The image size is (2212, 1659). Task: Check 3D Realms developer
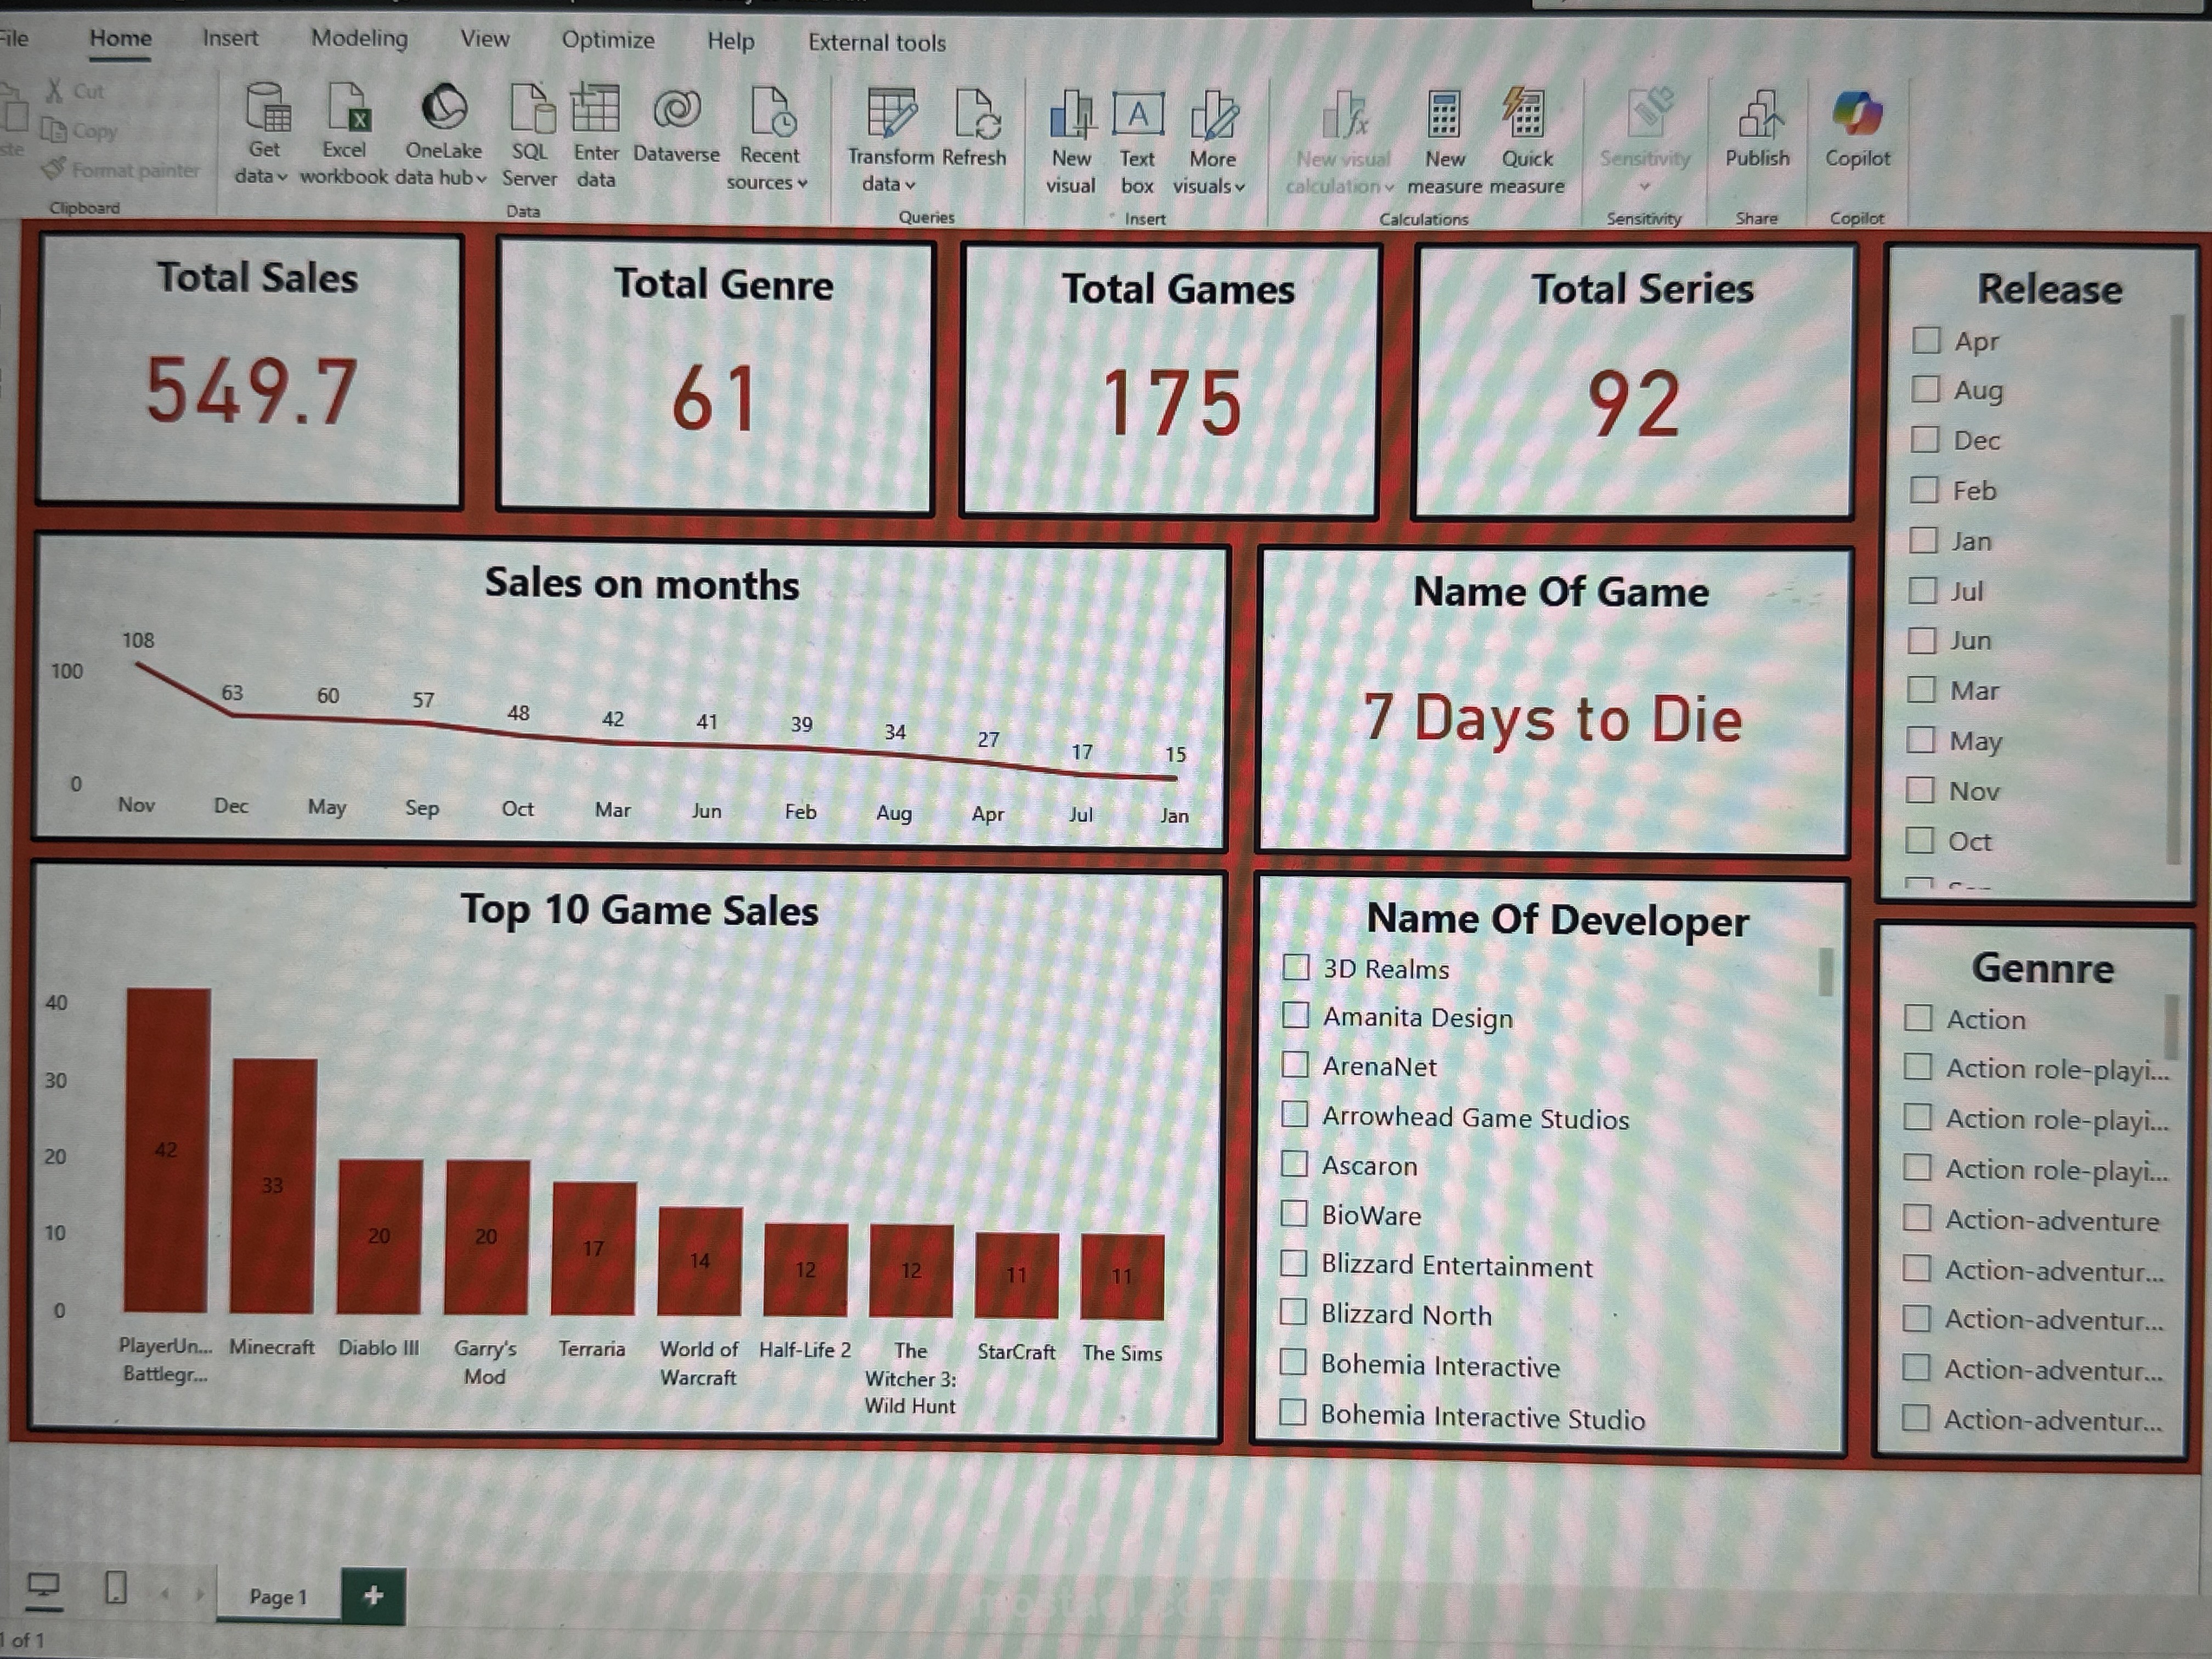pyautogui.click(x=1296, y=967)
